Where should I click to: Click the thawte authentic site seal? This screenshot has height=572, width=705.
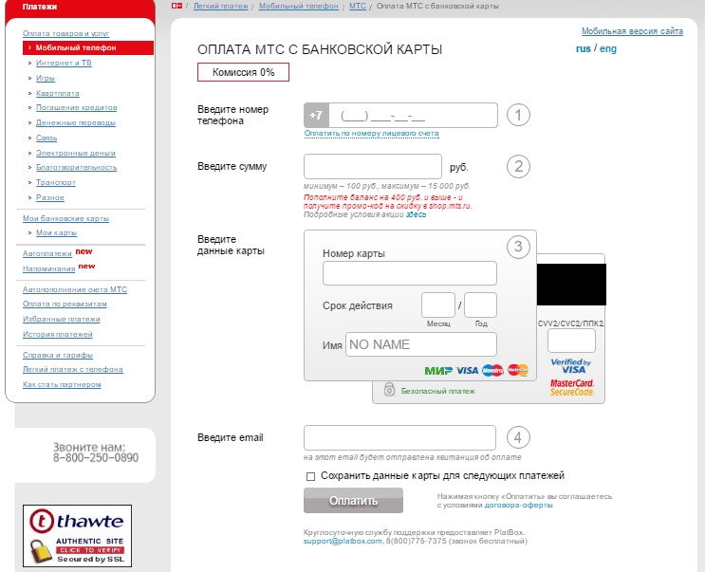(78, 535)
